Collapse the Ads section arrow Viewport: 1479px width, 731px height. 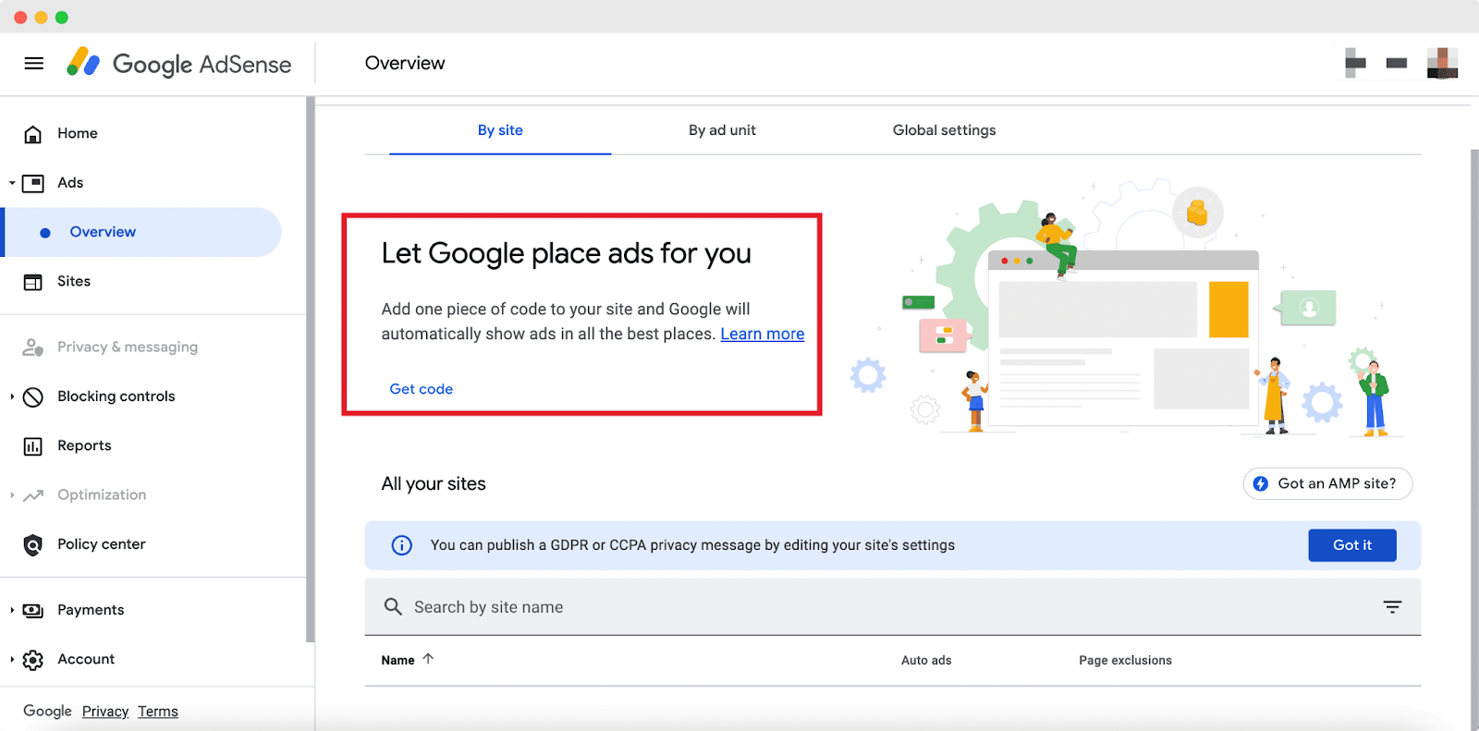(12, 183)
